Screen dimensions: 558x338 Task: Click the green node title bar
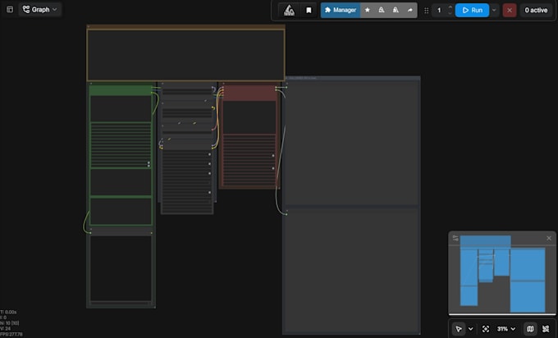click(x=121, y=90)
